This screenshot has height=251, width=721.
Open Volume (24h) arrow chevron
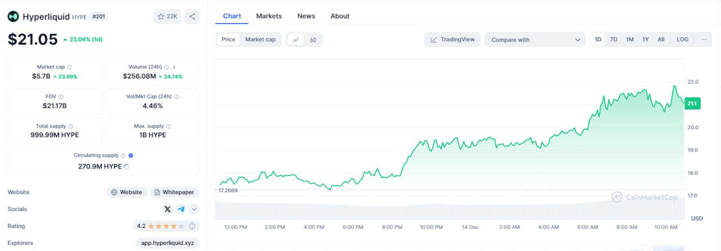click(x=174, y=67)
